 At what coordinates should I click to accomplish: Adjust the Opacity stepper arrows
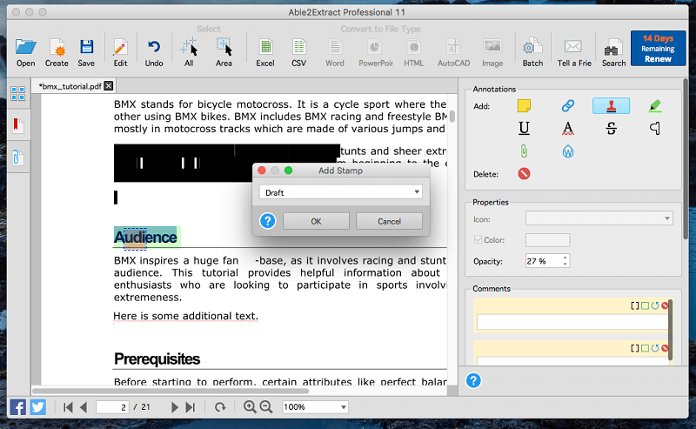click(565, 261)
